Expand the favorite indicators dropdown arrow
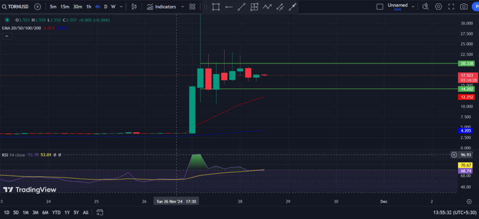The width and height of the screenshot is (479, 219). (183, 7)
